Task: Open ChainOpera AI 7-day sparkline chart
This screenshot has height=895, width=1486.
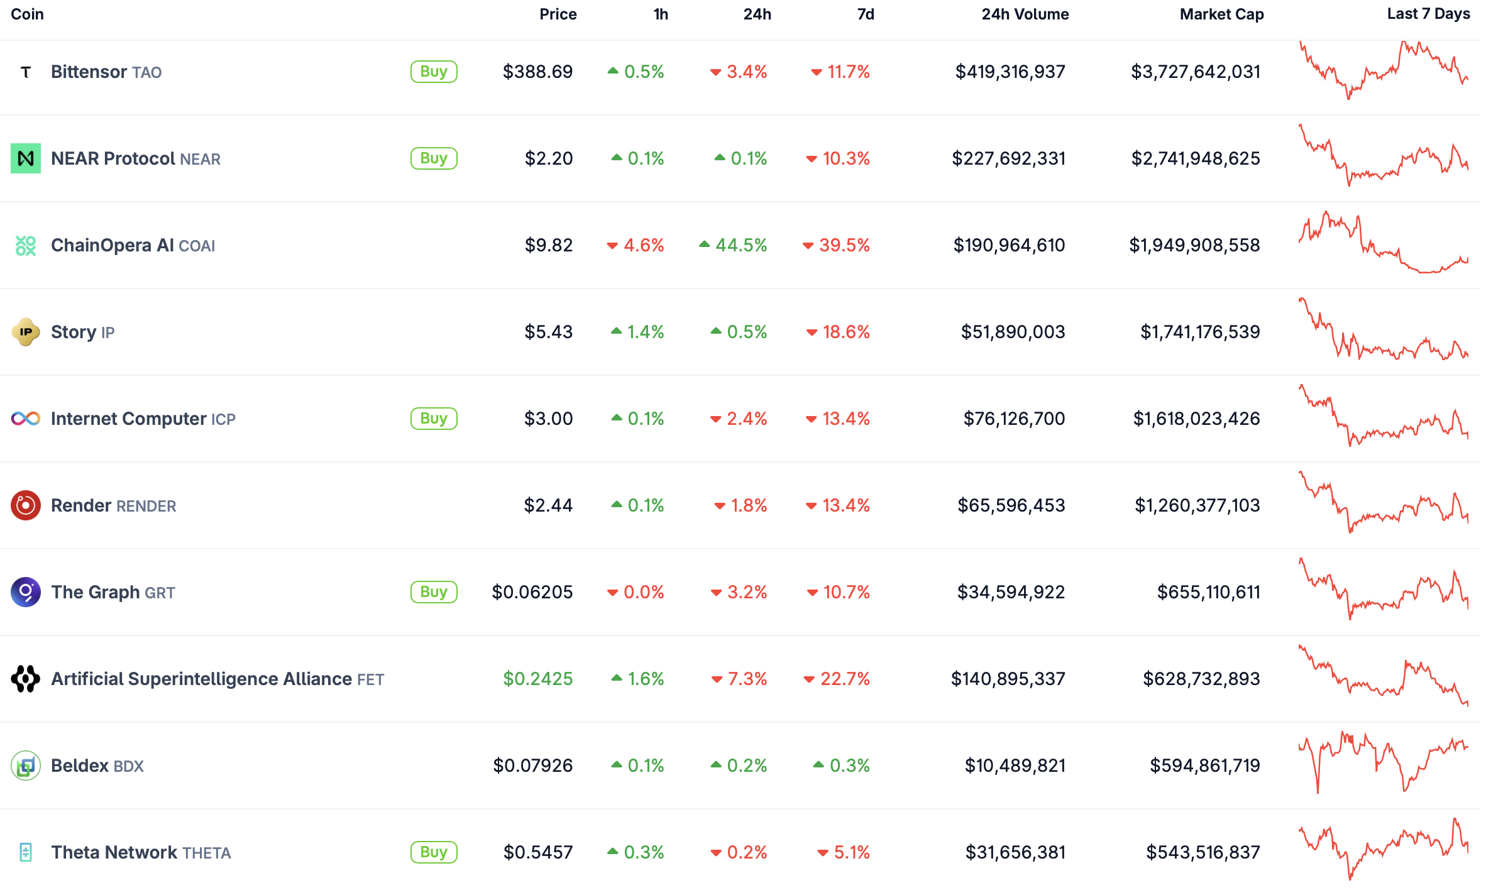Action: tap(1384, 244)
